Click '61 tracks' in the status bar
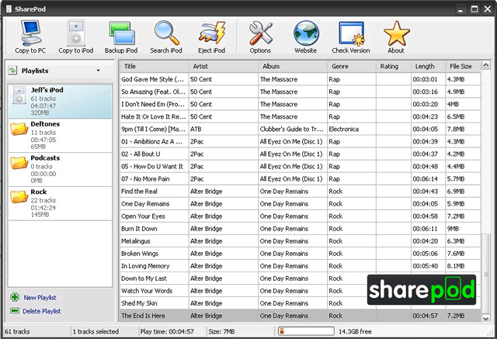Screen dimensions: 497x339 point(17,332)
